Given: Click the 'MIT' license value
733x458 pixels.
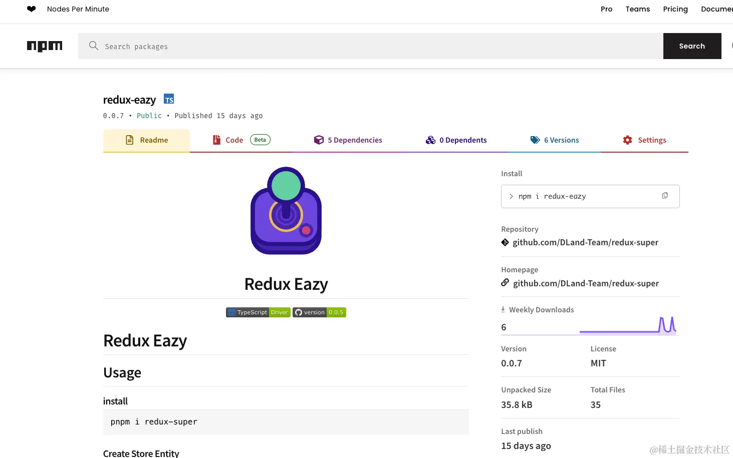Looking at the screenshot, I should coord(598,363).
